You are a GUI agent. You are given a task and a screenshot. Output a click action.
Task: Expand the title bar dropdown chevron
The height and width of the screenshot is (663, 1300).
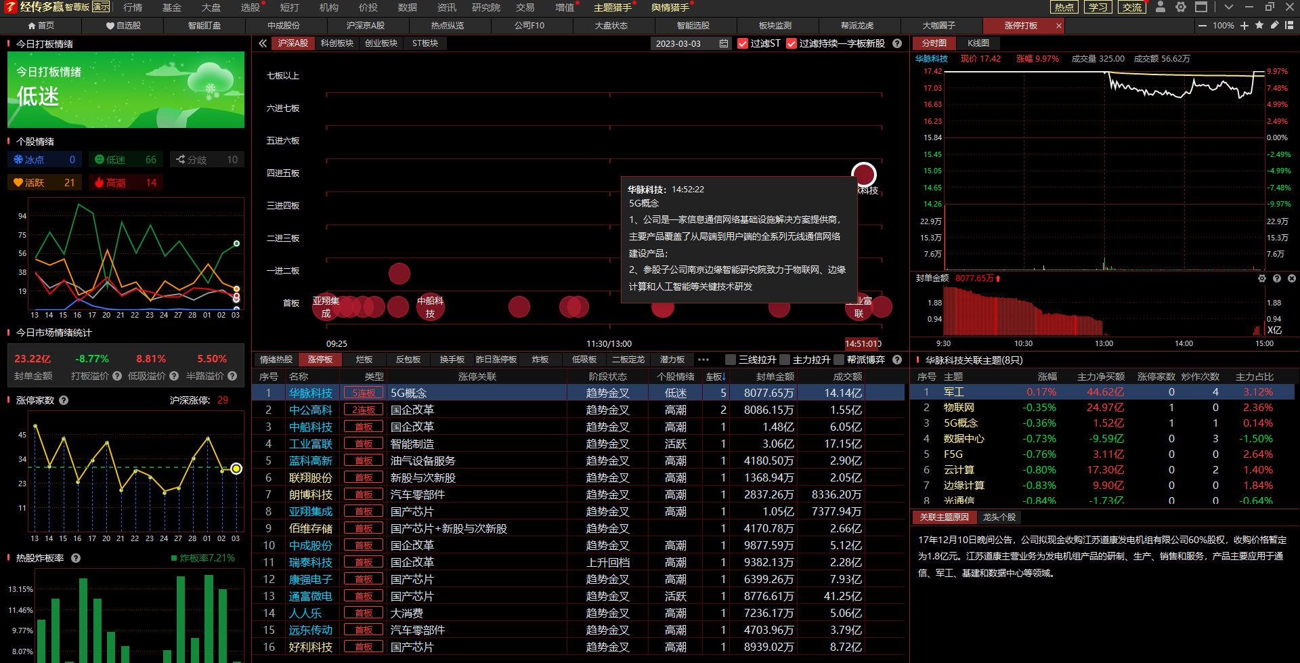1229,7
